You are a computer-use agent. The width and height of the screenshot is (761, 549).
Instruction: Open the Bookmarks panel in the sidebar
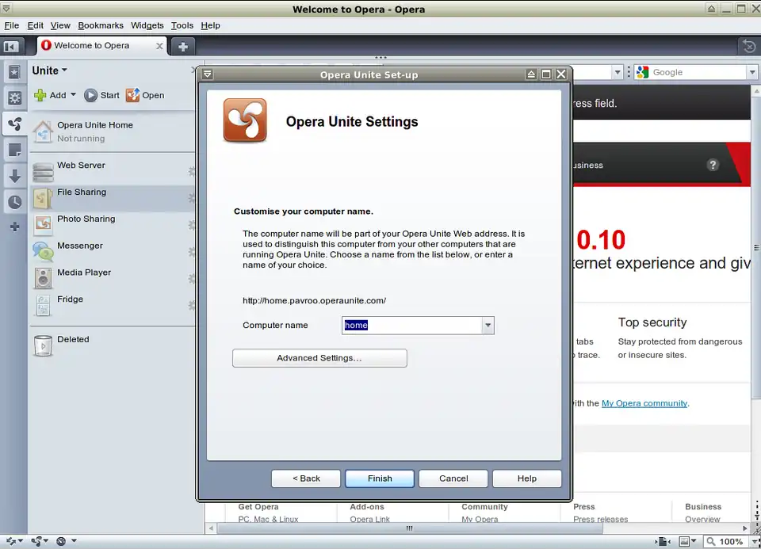coord(14,72)
